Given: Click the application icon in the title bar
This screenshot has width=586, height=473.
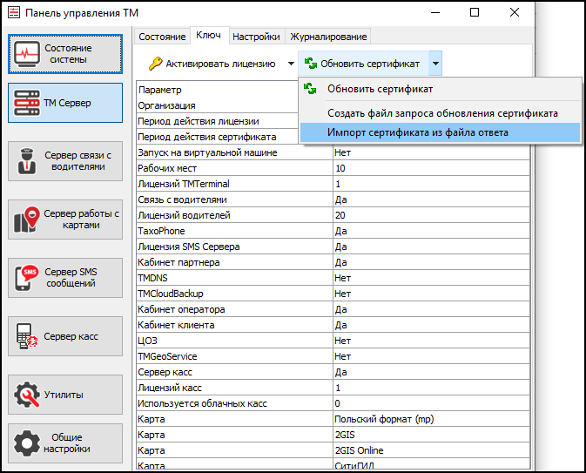Looking at the screenshot, I should pos(12,13).
